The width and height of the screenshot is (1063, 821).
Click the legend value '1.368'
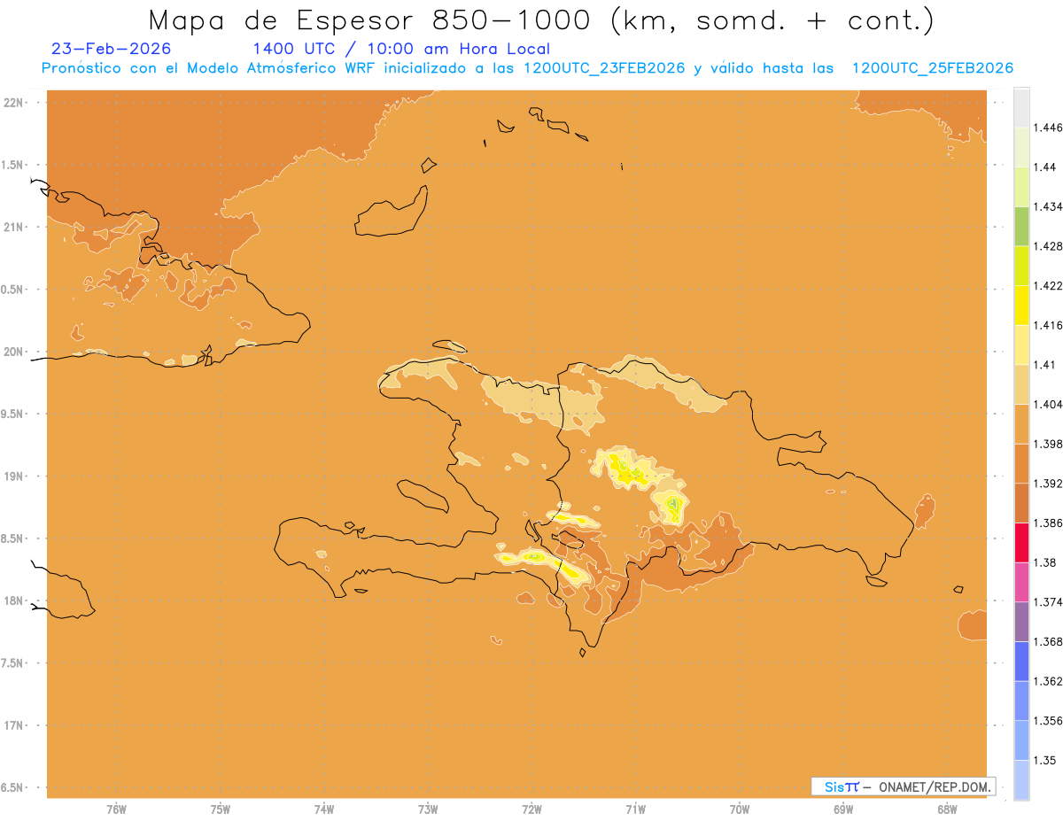click(1048, 642)
